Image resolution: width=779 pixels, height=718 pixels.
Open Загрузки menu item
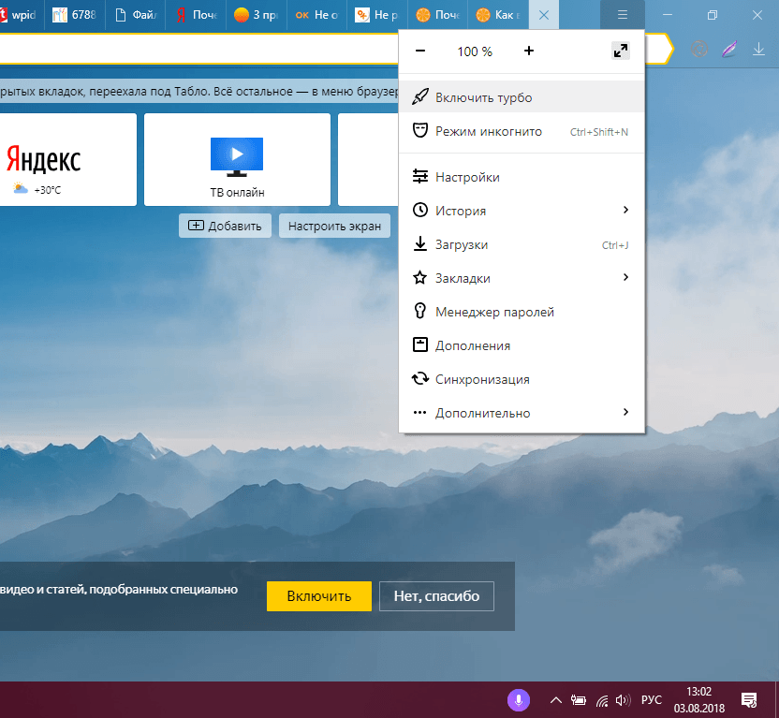(522, 245)
